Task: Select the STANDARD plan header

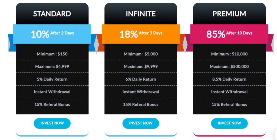Action: [x=52, y=14]
